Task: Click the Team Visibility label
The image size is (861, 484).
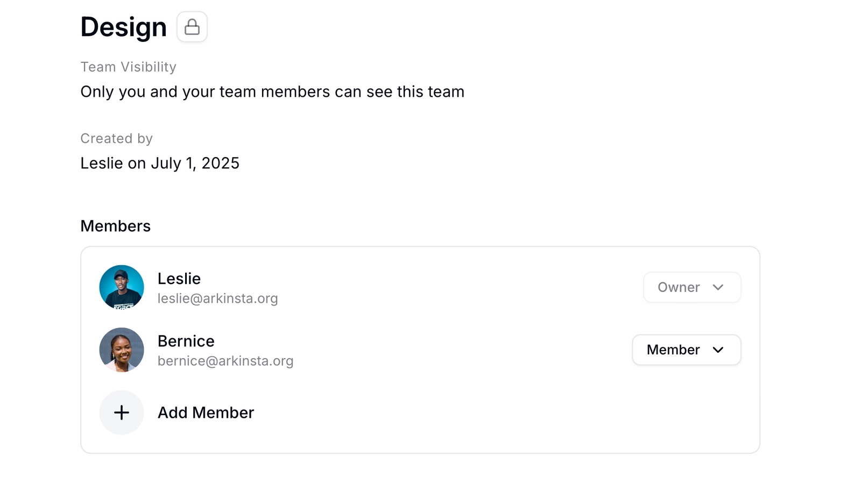Action: [129, 67]
